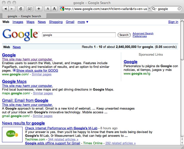Click the 'Techtree.com' source text
The width and height of the screenshot is (184, 149).
tap(35, 140)
